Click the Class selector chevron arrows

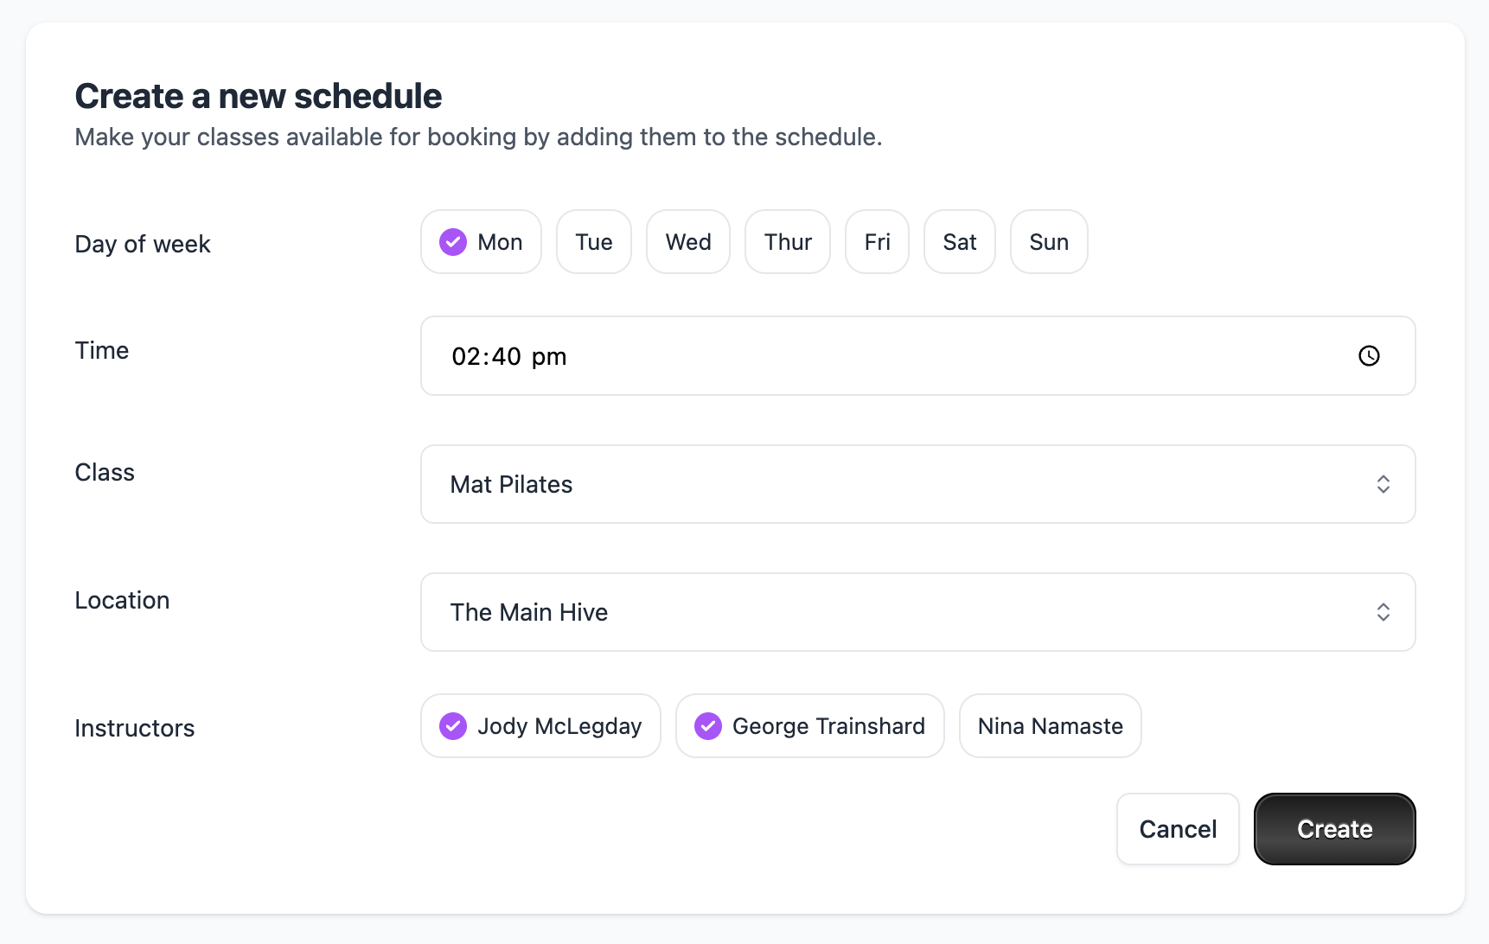(1383, 484)
